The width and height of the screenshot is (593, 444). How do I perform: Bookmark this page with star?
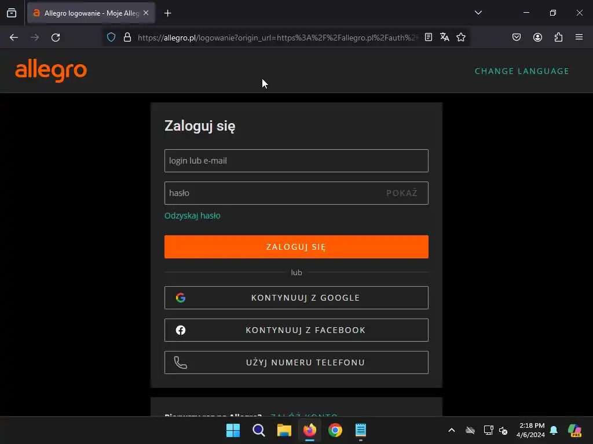tap(460, 37)
